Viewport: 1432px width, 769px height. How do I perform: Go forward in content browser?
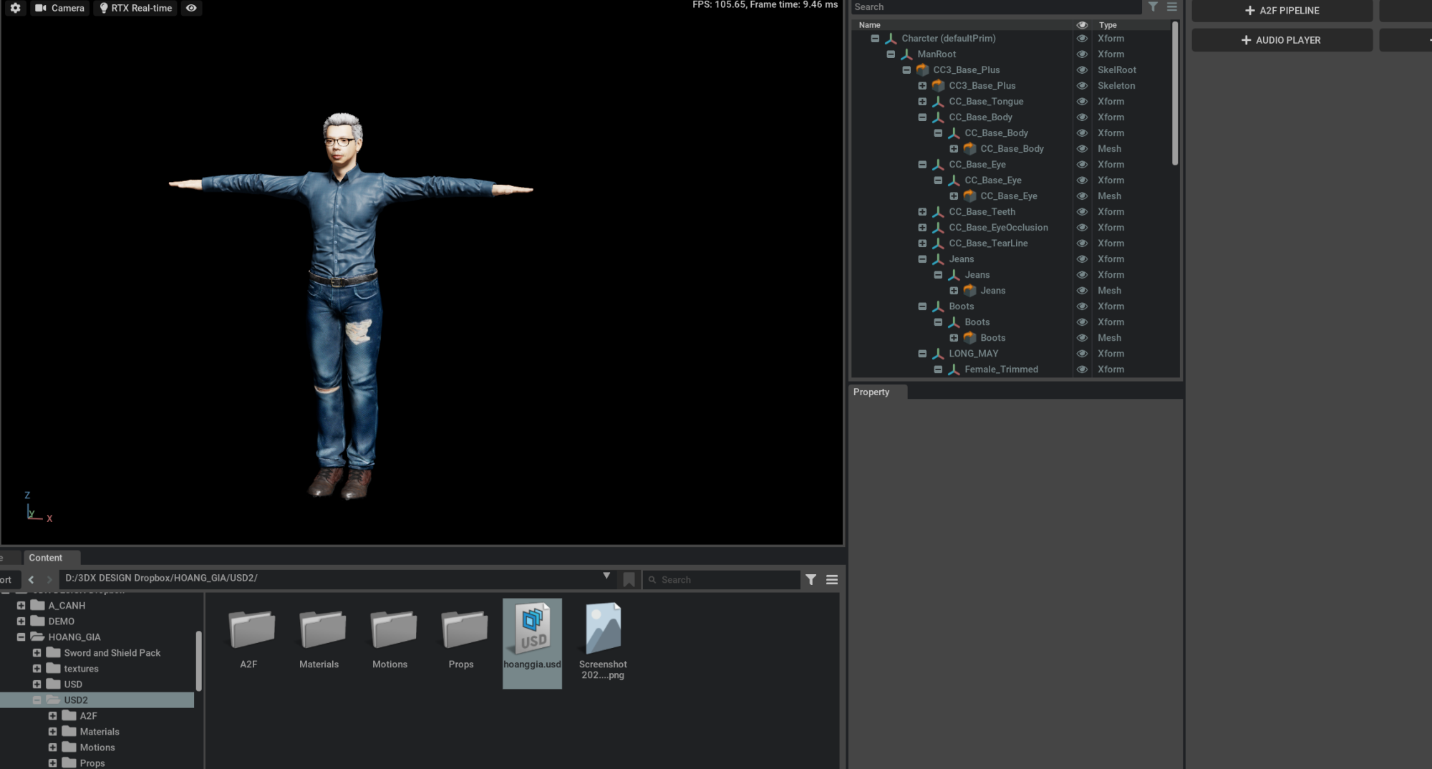point(49,580)
